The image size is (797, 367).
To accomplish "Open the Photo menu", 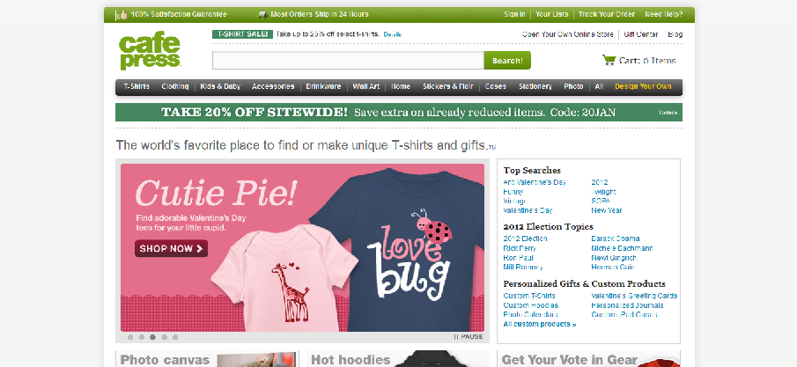I will (573, 86).
